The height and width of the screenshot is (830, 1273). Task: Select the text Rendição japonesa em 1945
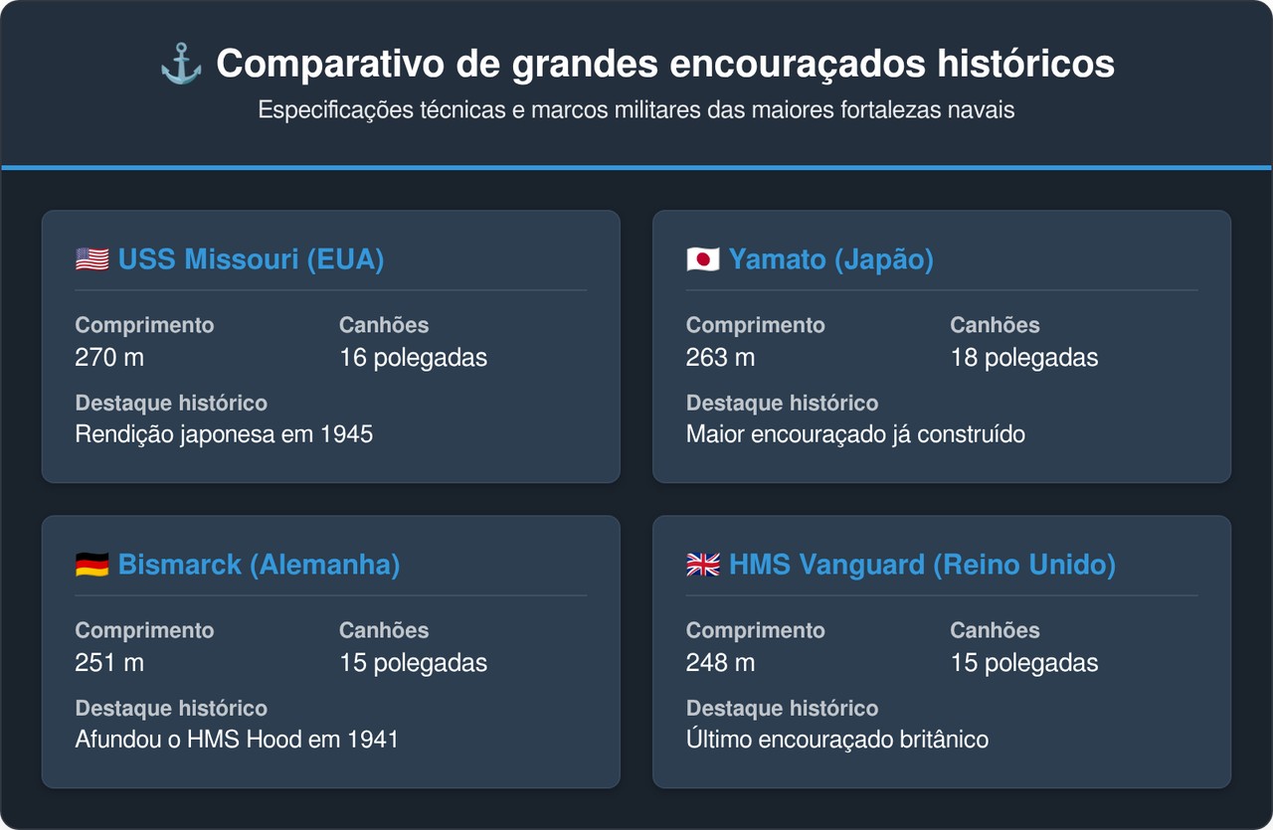click(224, 434)
